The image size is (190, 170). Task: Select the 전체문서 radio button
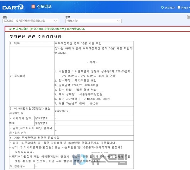pos(179,8)
